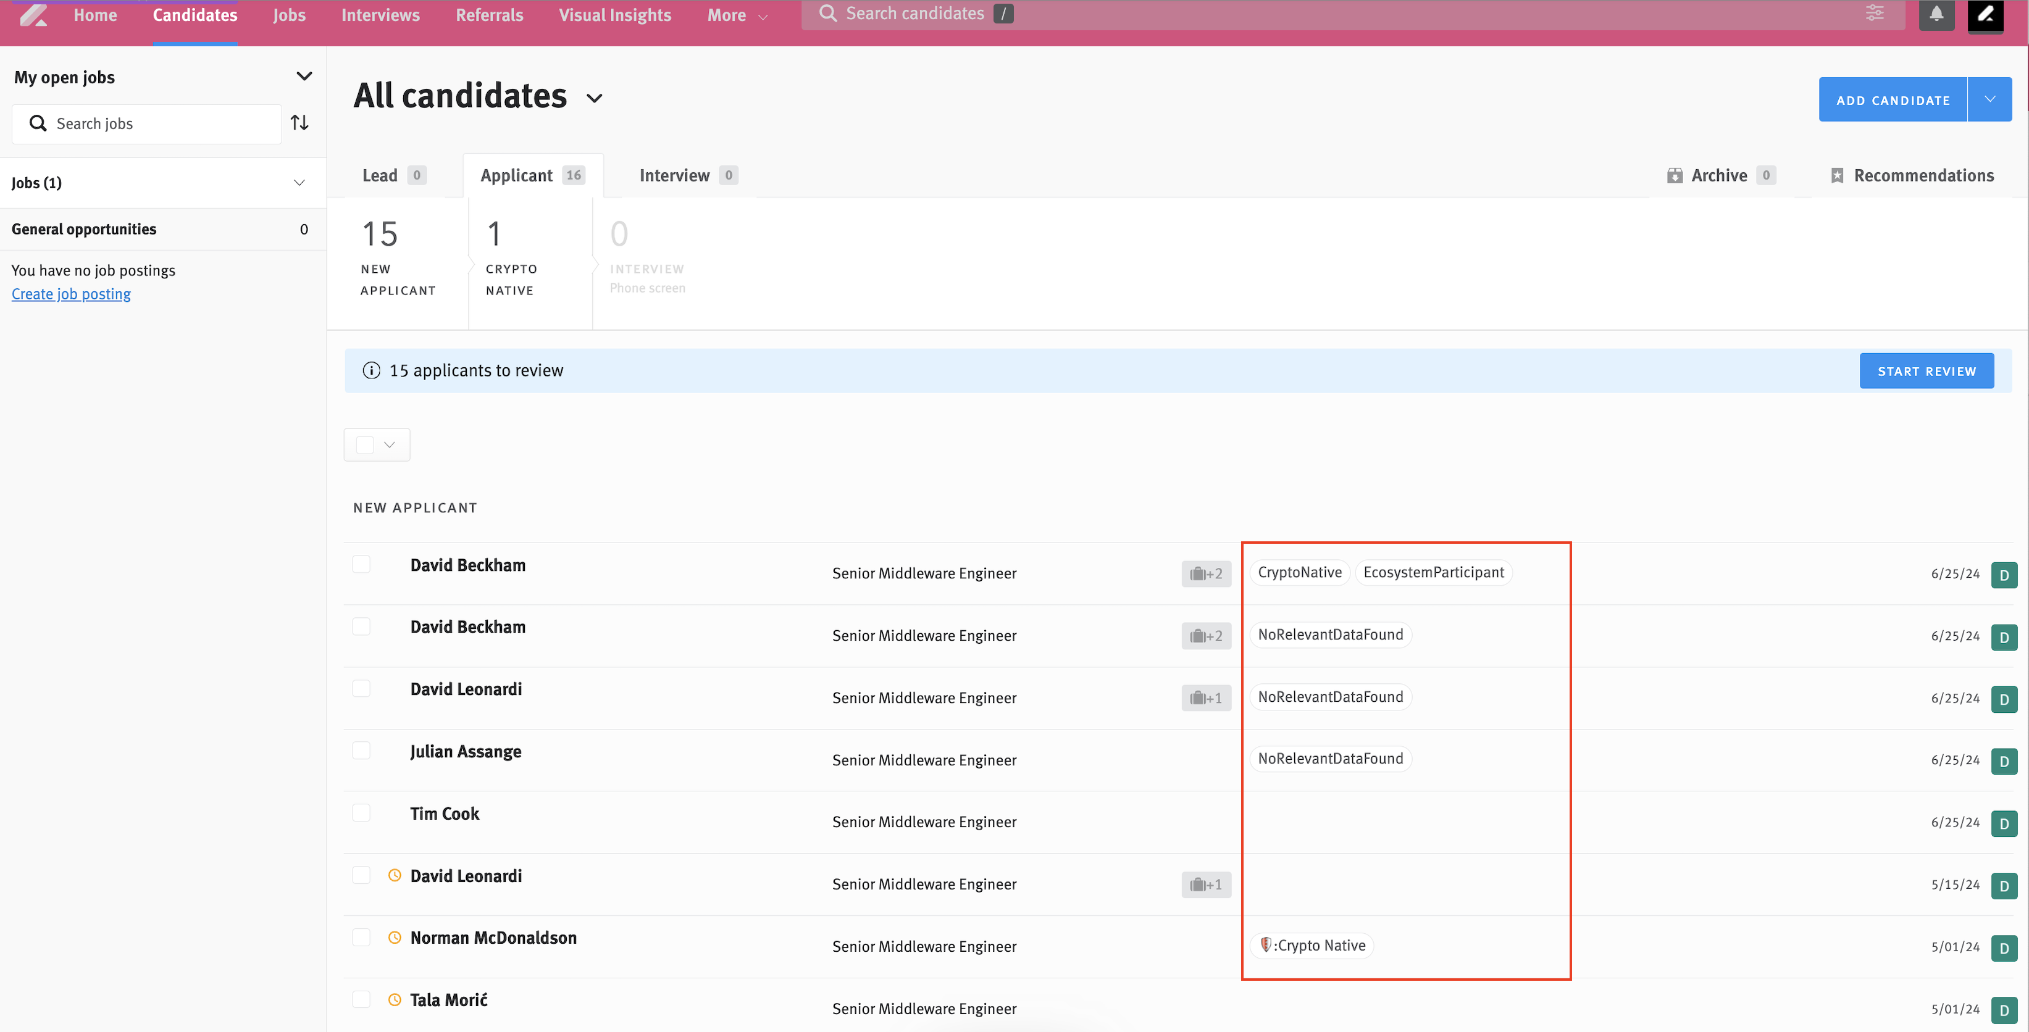2029x1032 pixels.
Task: Check David Leonardi 6/25/24 row checkbox
Action: point(361,689)
